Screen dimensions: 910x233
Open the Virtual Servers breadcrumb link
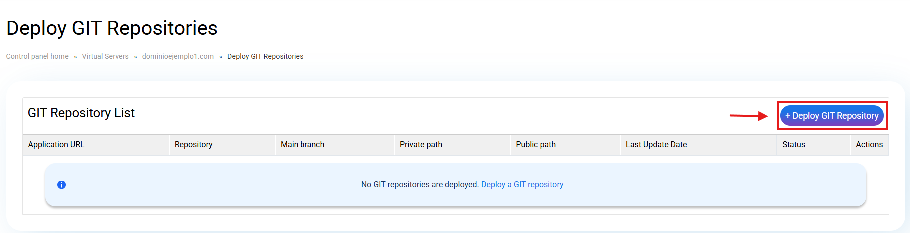[x=105, y=56]
